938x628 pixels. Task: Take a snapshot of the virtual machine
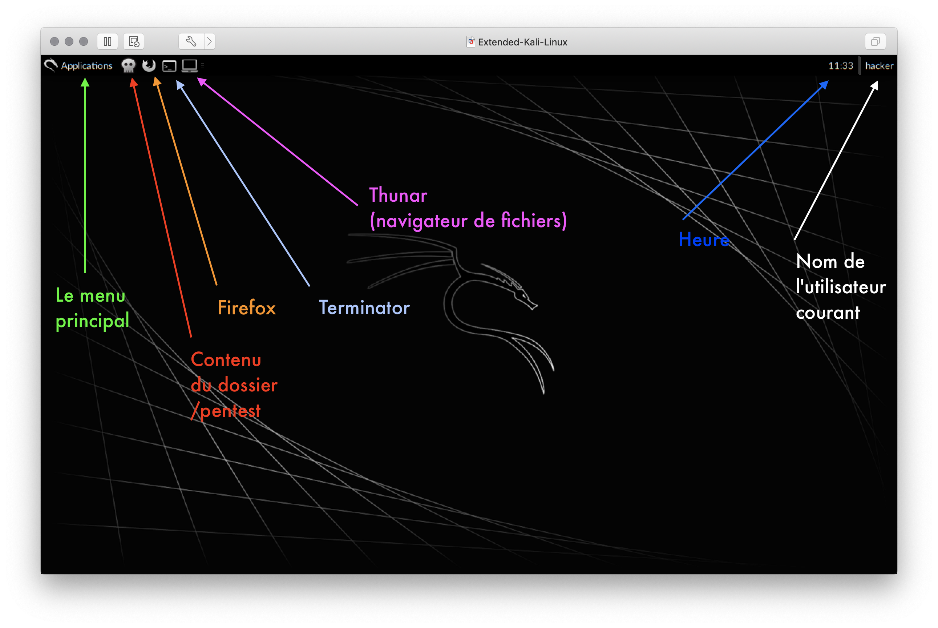(134, 41)
